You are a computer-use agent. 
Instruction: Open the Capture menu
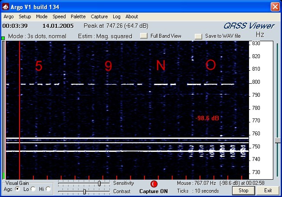pyautogui.click(x=99, y=16)
